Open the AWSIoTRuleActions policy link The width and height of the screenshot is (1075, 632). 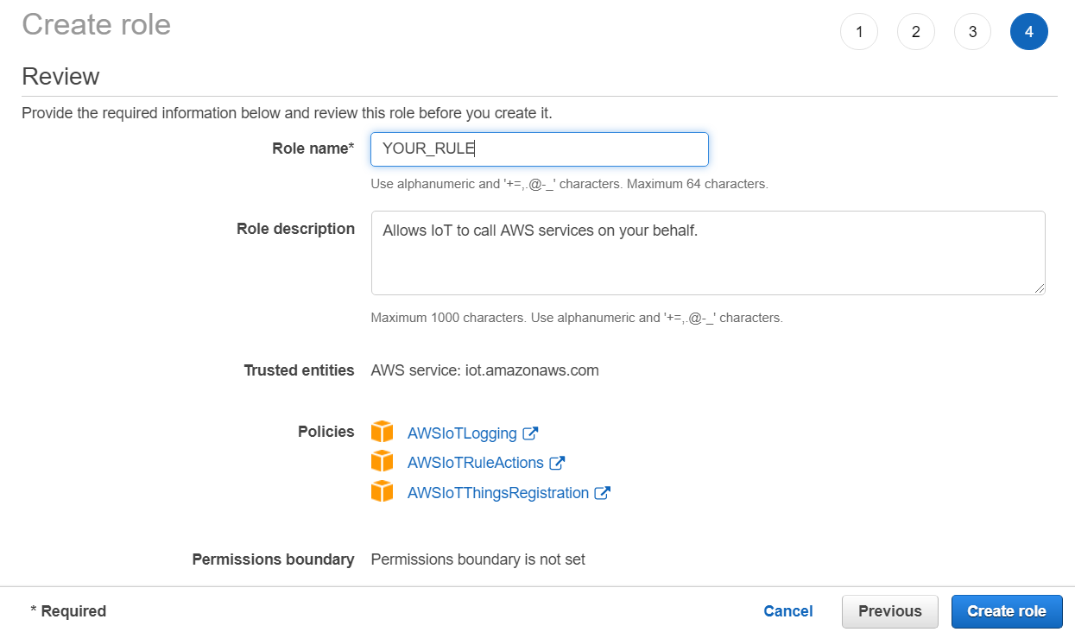pyautogui.click(x=476, y=463)
